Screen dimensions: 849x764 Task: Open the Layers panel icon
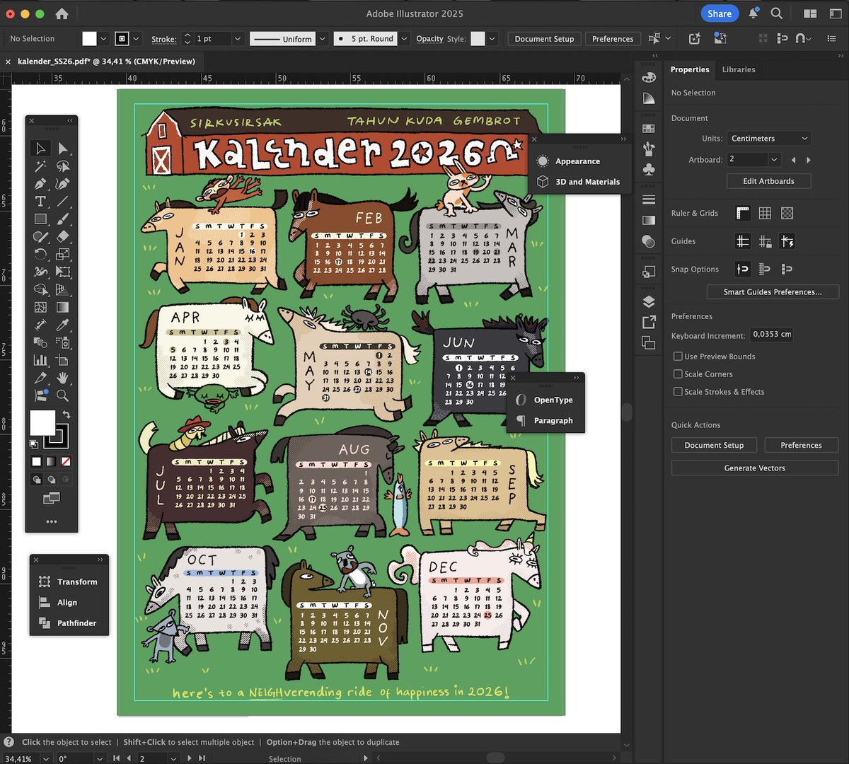click(x=649, y=301)
